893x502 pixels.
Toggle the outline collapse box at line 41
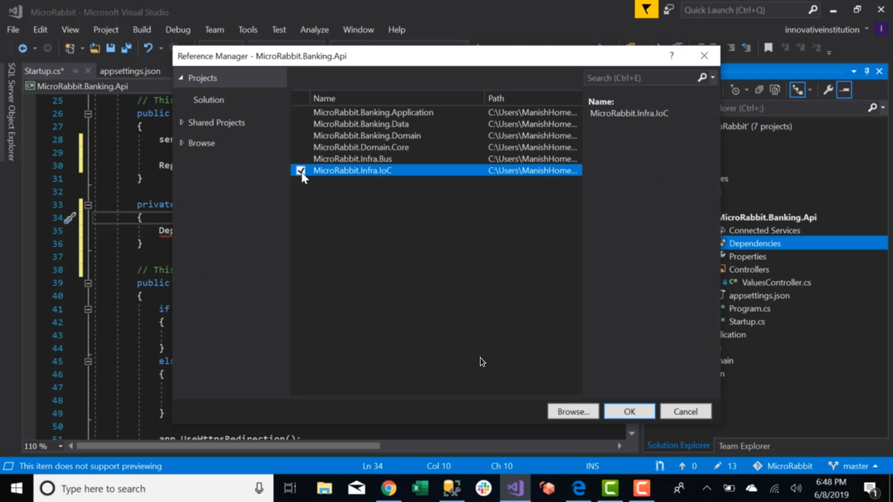[x=88, y=309]
